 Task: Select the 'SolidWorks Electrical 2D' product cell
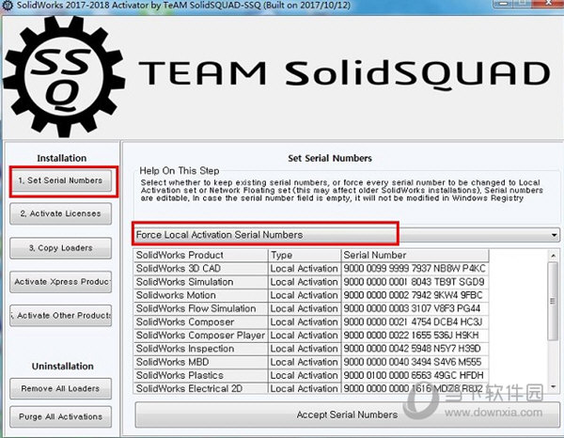(x=201, y=388)
